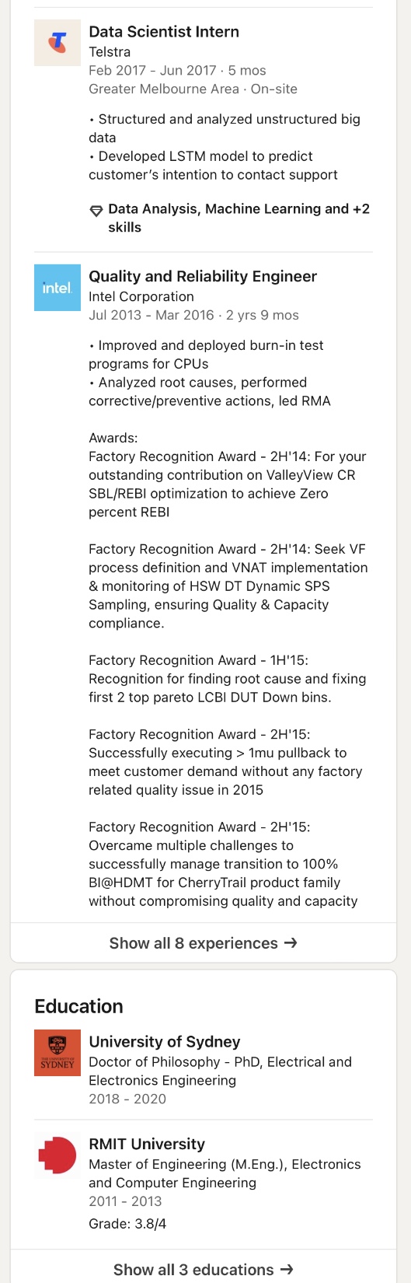Image resolution: width=411 pixels, height=1283 pixels.
Task: Expand Show all 3 educations
Action: [x=204, y=1269]
